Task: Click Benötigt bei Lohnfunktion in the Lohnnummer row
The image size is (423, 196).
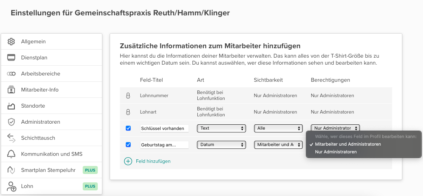Action: click(211, 95)
